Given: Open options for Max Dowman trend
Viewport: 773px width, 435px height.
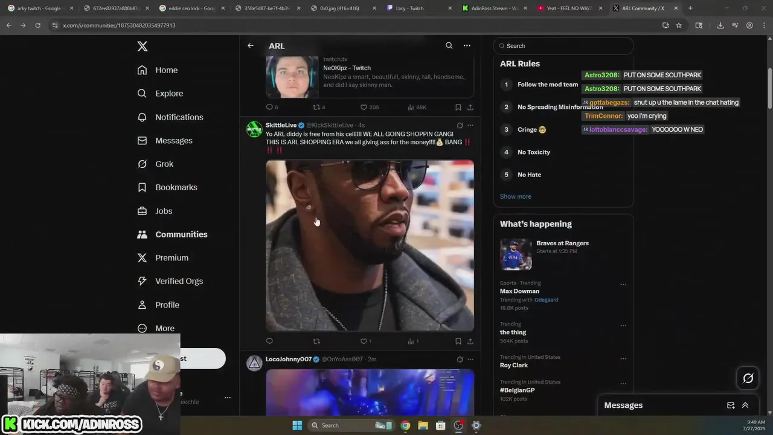Looking at the screenshot, I should point(623,285).
